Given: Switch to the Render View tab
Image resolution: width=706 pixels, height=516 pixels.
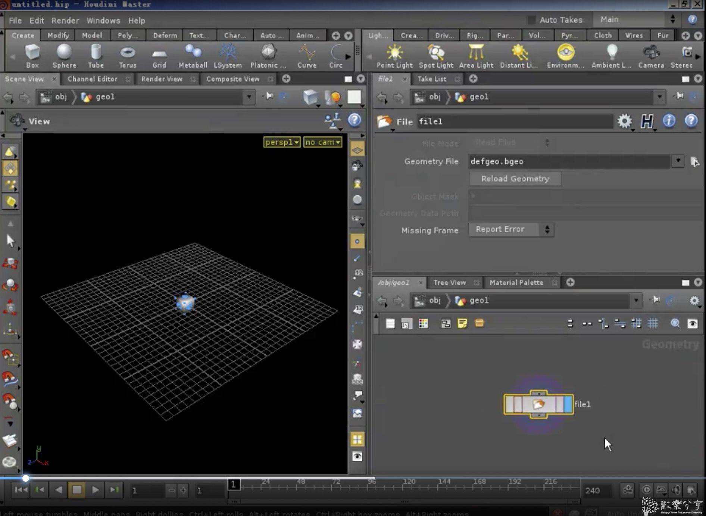Looking at the screenshot, I should 162,79.
